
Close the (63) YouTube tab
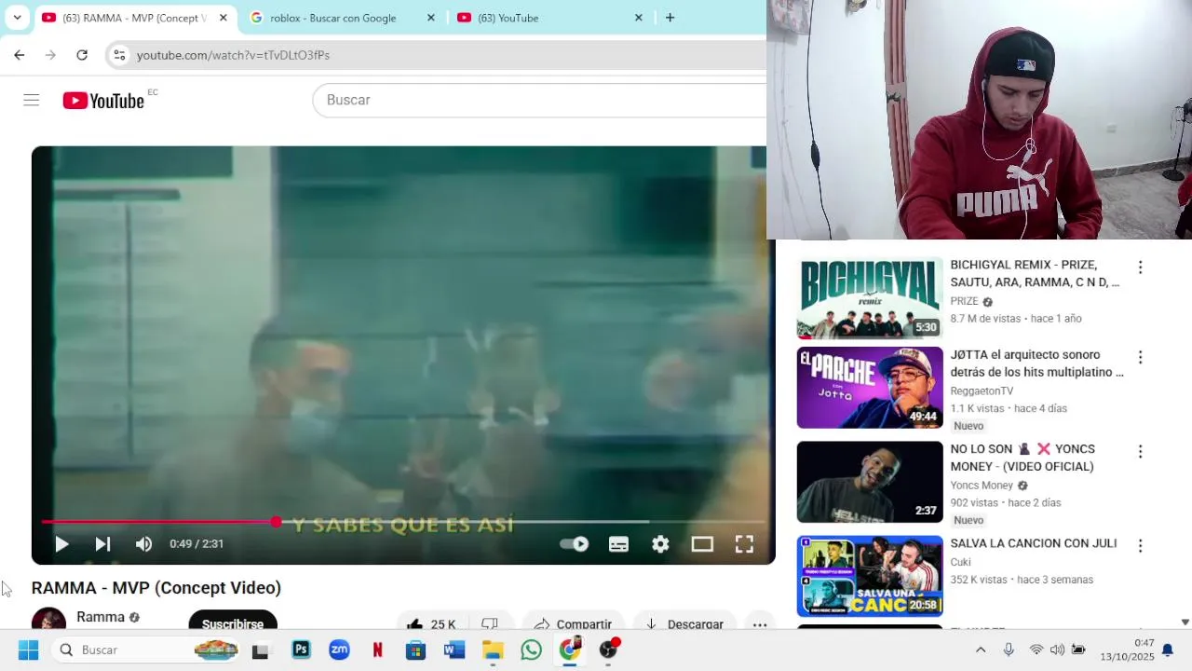tap(638, 18)
